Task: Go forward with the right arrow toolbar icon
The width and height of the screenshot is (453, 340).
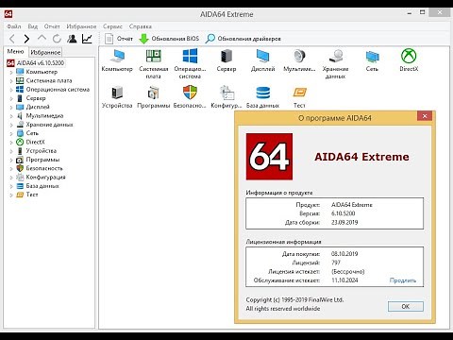Action: [x=26, y=39]
